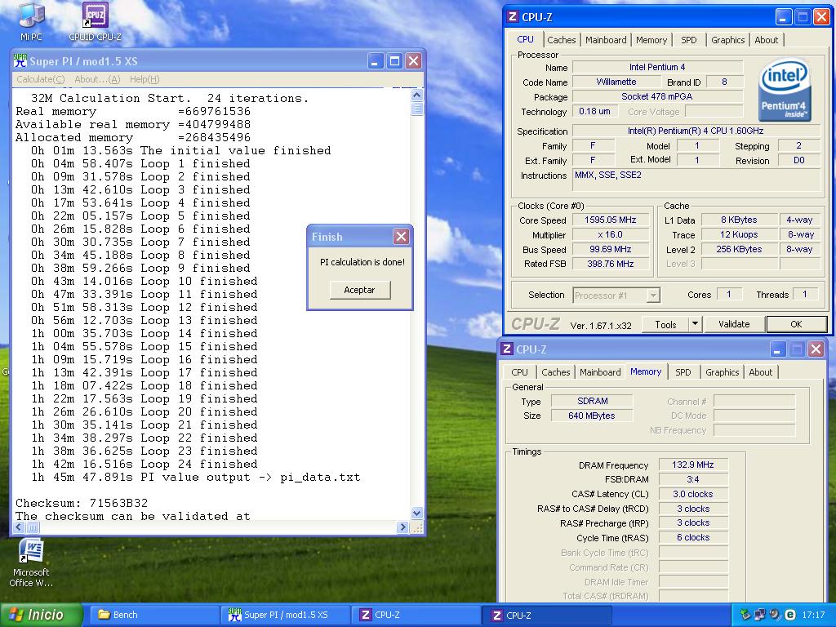This screenshot has height=627, width=836.
Task: Click the clock showing 17:17
Action: click(x=813, y=615)
